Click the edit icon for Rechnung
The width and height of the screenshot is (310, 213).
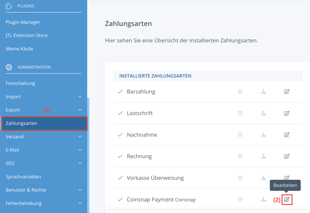click(x=287, y=156)
